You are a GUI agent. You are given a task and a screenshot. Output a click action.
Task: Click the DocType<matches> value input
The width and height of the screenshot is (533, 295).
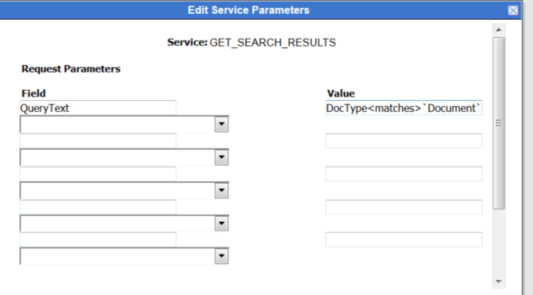403,108
